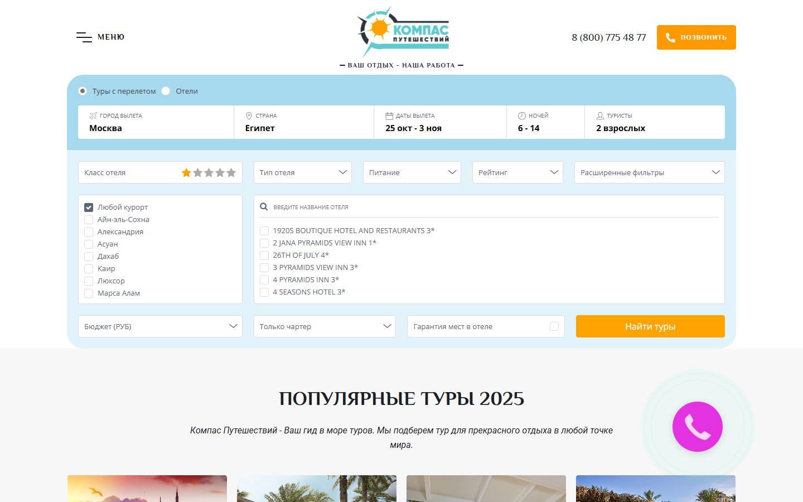The width and height of the screenshot is (803, 502).
Task: Check the 26TH OF JULY 4* hotel
Action: (x=264, y=255)
